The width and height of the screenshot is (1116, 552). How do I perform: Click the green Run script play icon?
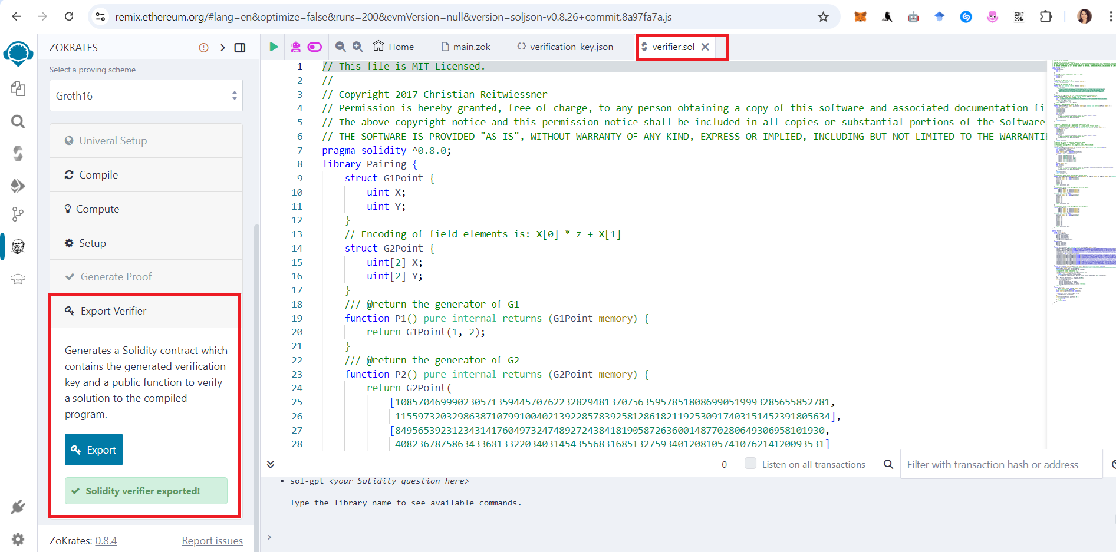(274, 47)
